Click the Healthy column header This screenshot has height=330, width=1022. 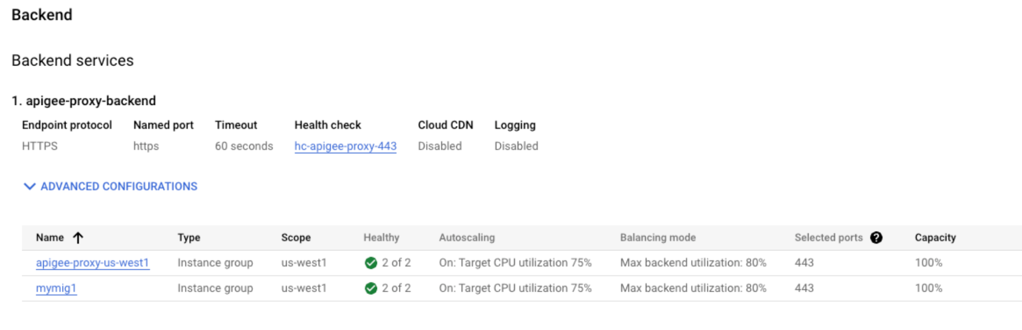(381, 238)
